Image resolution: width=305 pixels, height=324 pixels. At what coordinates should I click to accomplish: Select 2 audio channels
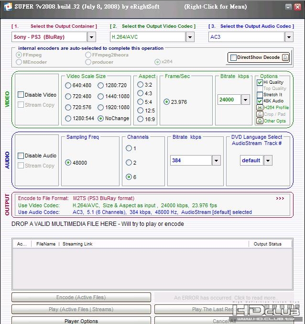tap(129, 163)
